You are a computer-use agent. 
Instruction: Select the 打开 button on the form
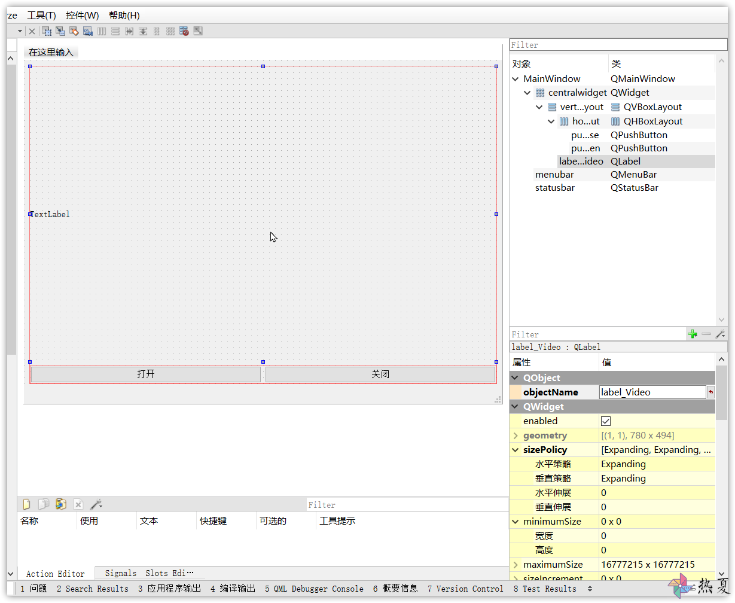146,374
